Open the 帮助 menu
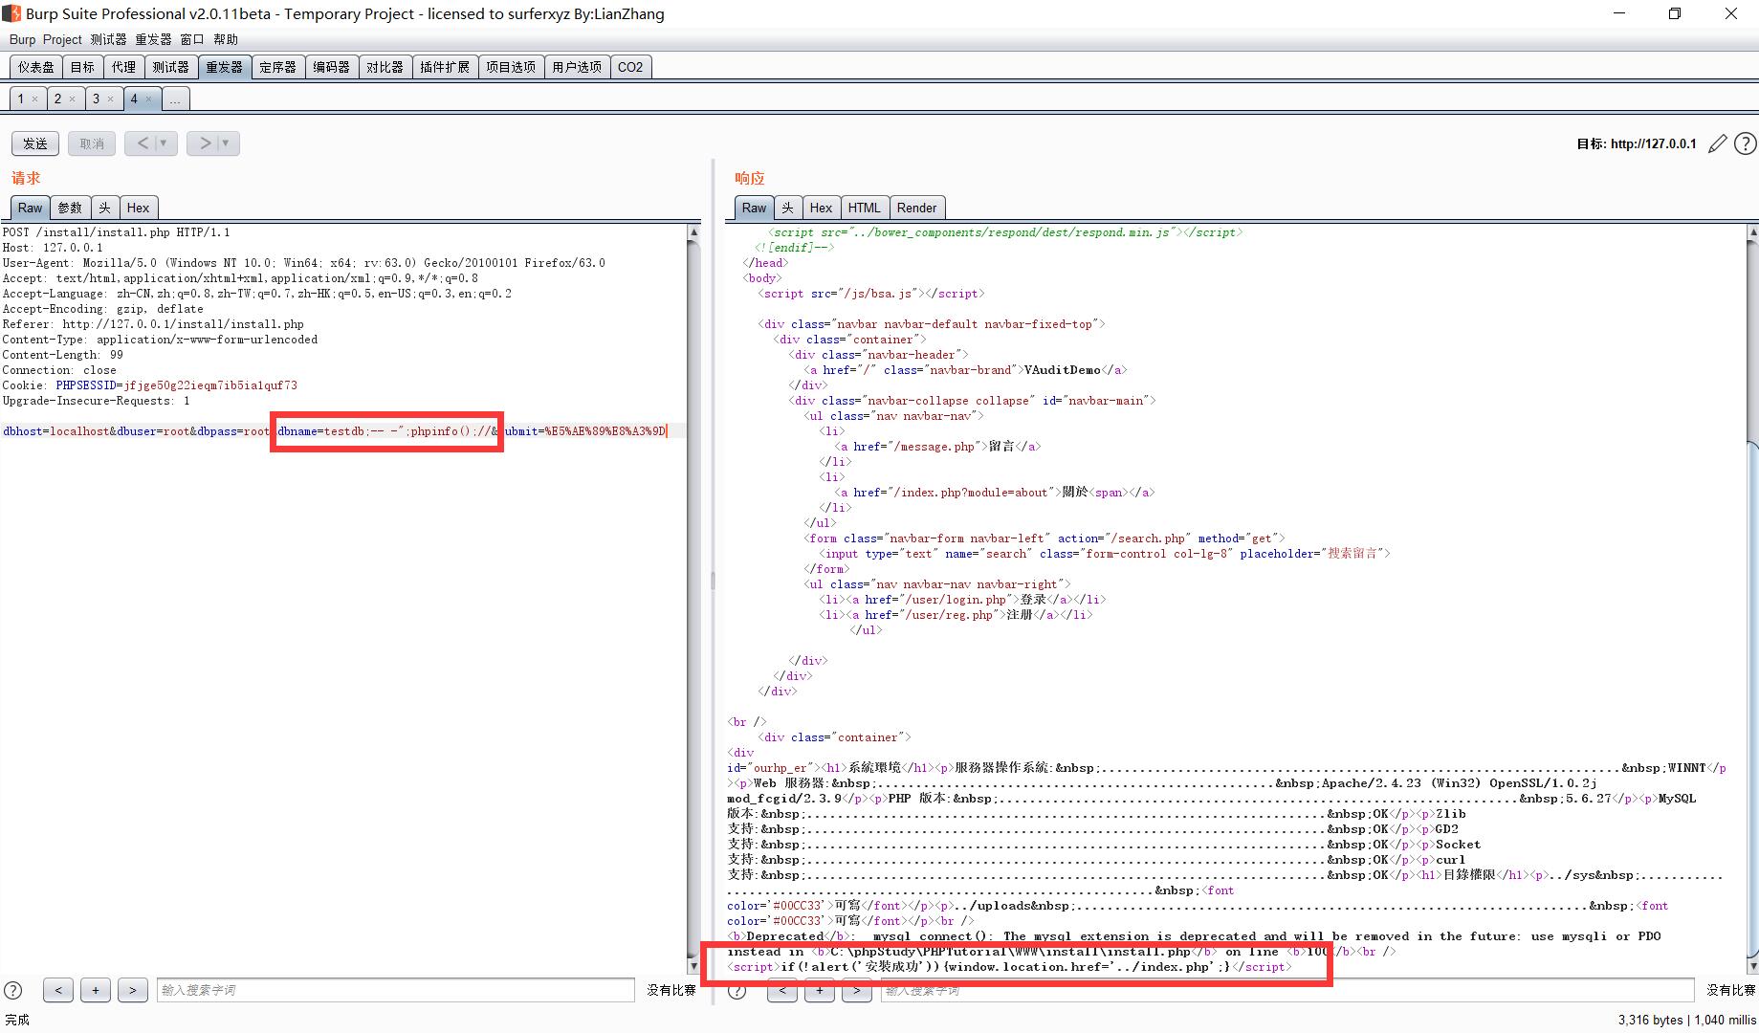The image size is (1759, 1033). [226, 39]
